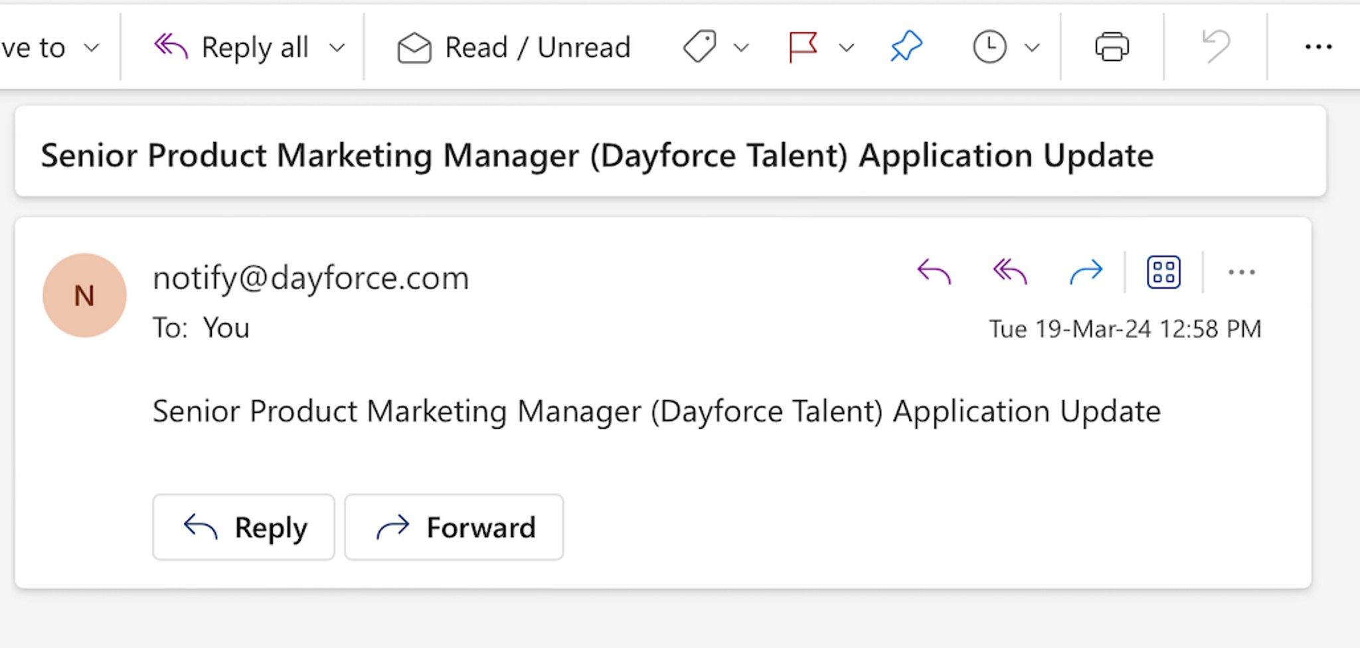This screenshot has height=648, width=1360.
Task: Click the sender avatar N circle
Action: 84,295
